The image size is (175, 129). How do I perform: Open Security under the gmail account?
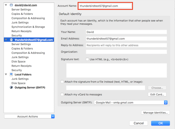(17, 70)
